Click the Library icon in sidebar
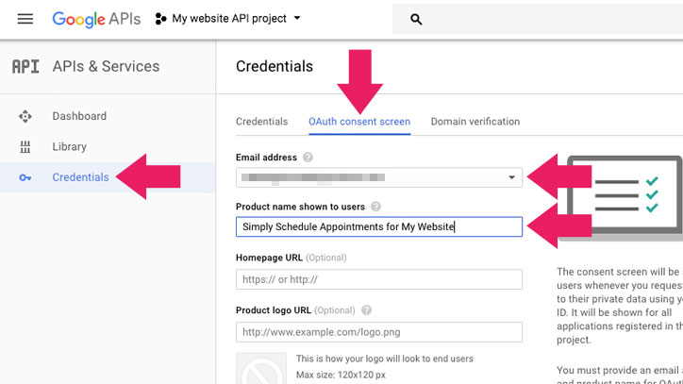683x384 pixels. click(25, 147)
